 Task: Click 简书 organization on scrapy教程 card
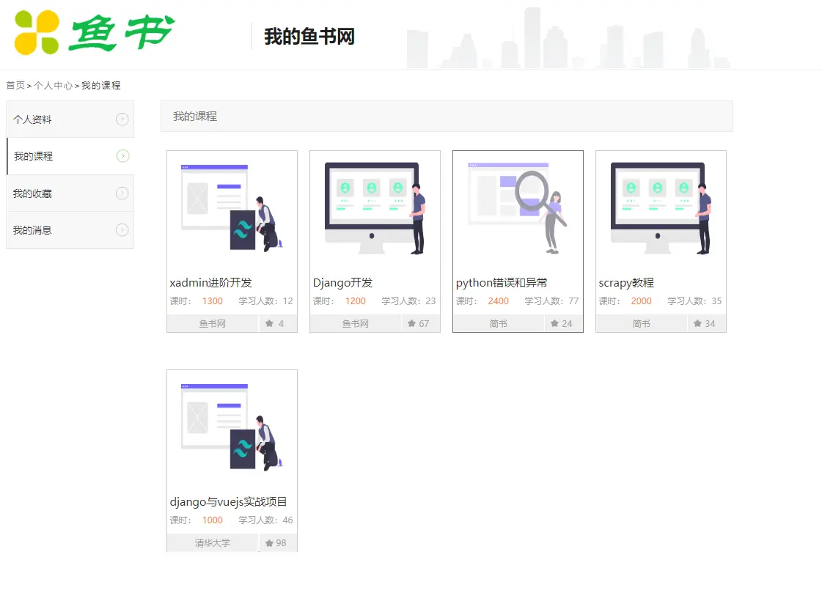pyautogui.click(x=641, y=324)
